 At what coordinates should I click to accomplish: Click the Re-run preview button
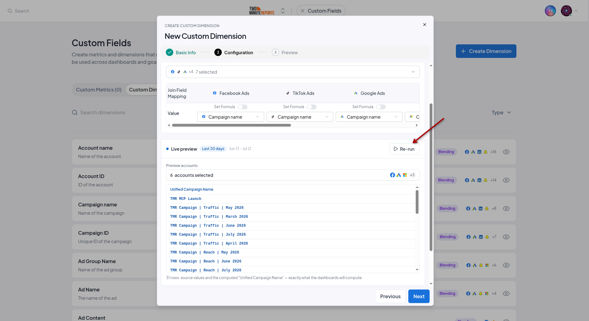404,149
